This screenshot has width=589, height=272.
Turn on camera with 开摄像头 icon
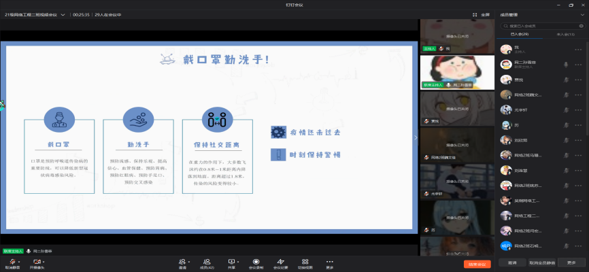click(35, 261)
